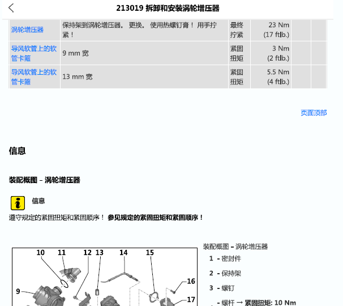
Task: Click the 9 mm 宽 cell
Action: tap(144, 53)
